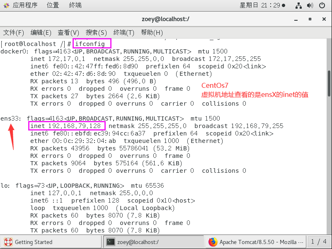This screenshot has height=249, width=332.
Task: Open the 搜索(S) menu in terminal
Action: (x=96, y=33)
